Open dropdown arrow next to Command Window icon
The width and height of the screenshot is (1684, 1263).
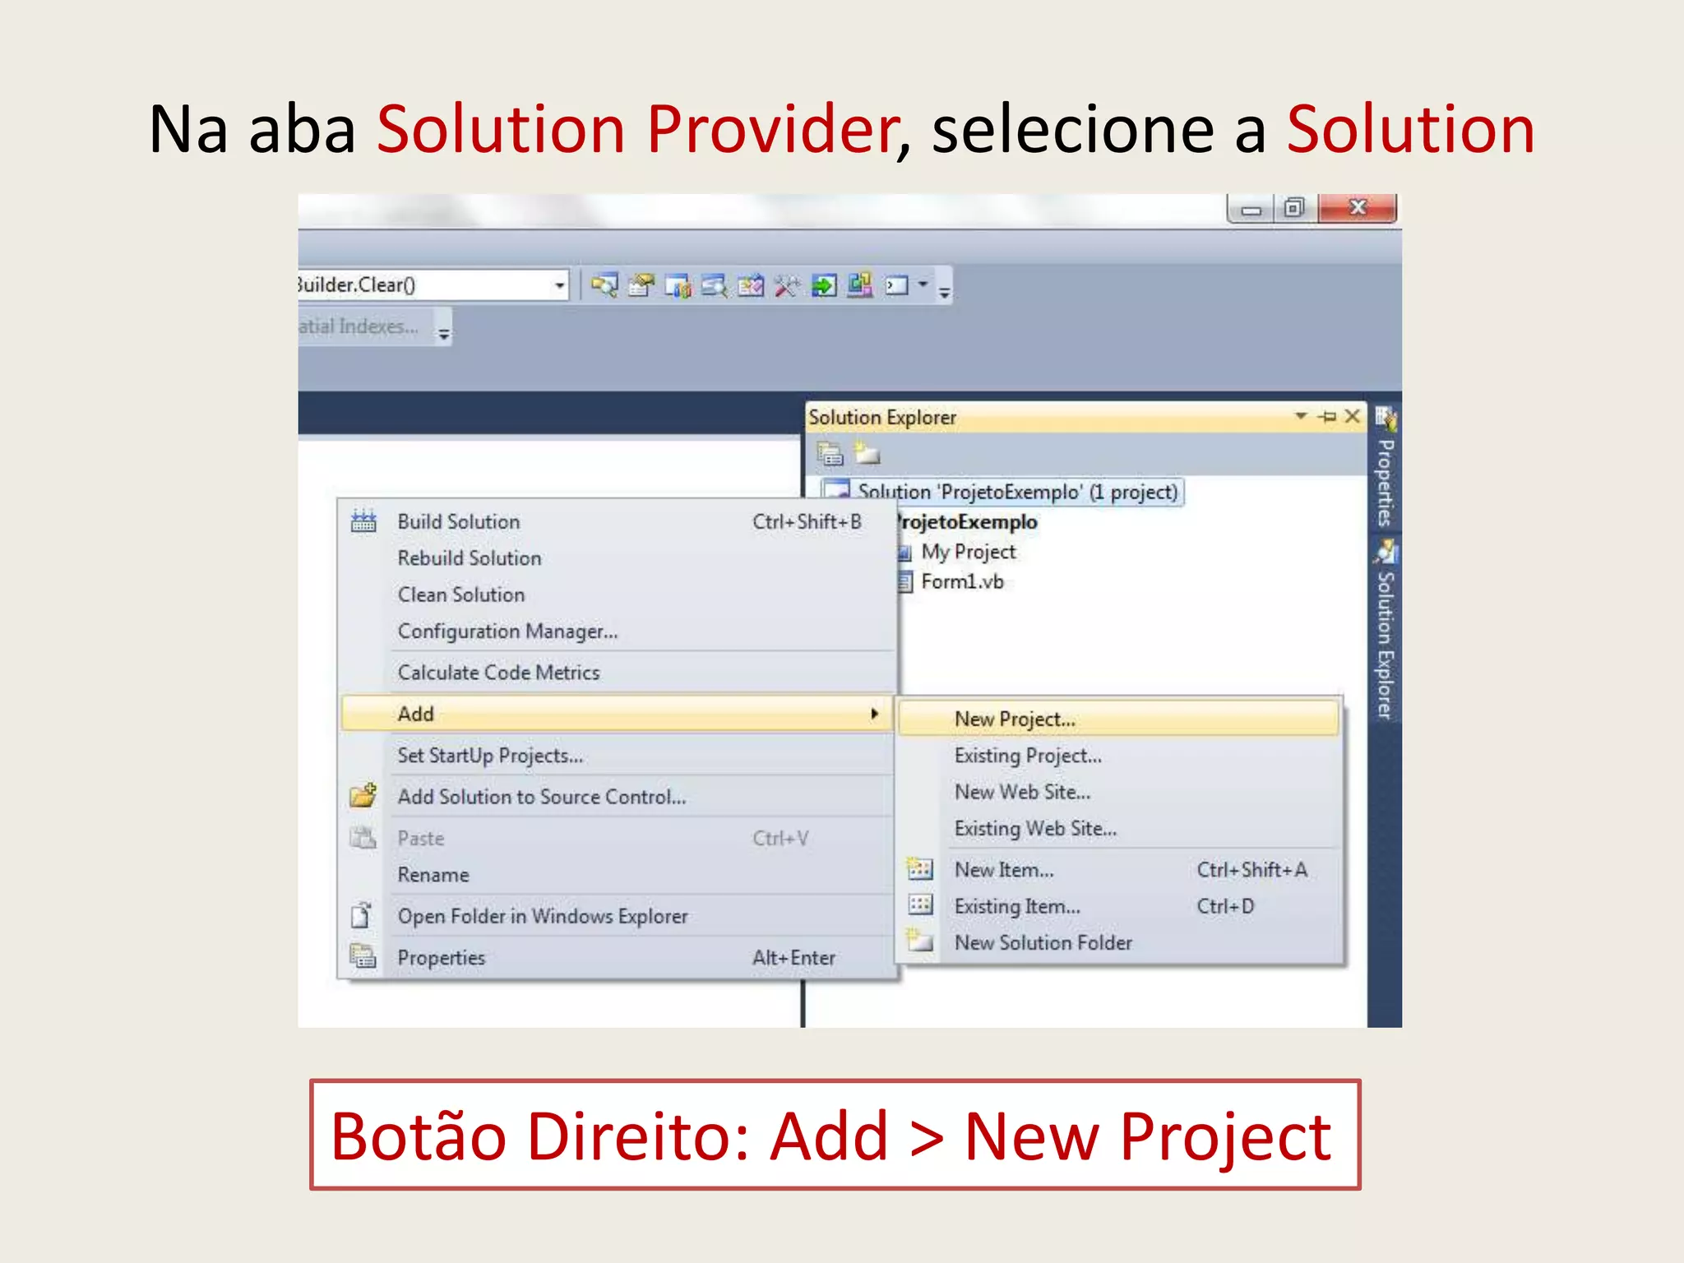[x=923, y=285]
